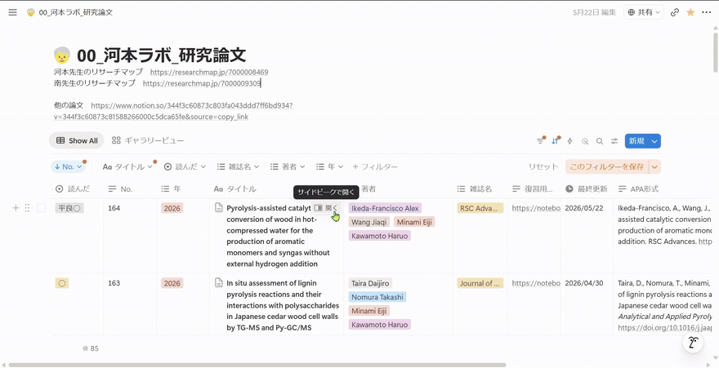Click the 2026 year tag in row 164
719x368 pixels.
tap(172, 208)
